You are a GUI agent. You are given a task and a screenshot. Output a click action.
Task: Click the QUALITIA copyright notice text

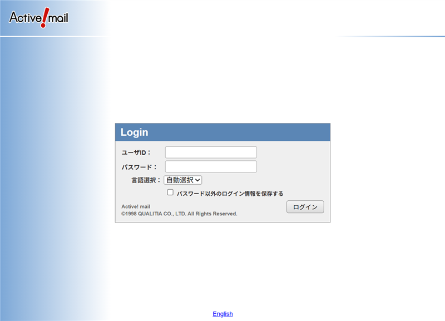click(179, 214)
